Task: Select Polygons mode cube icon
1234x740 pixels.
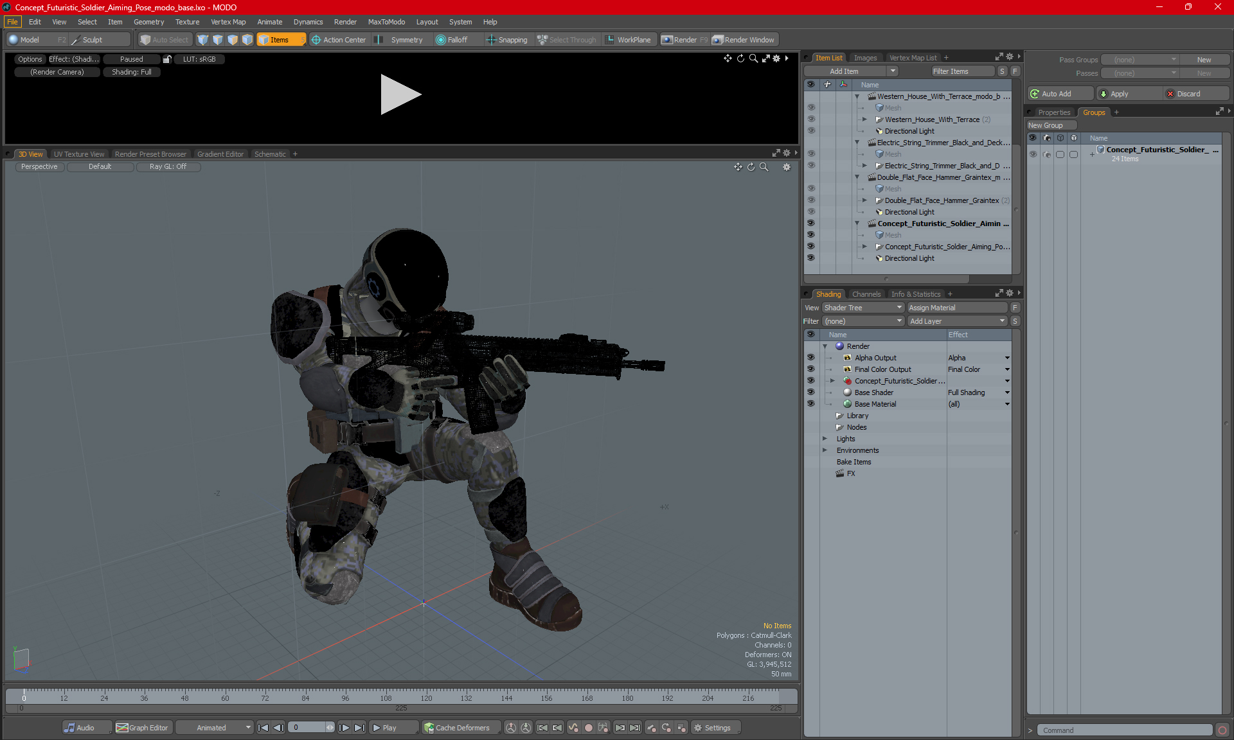Action: pos(233,40)
